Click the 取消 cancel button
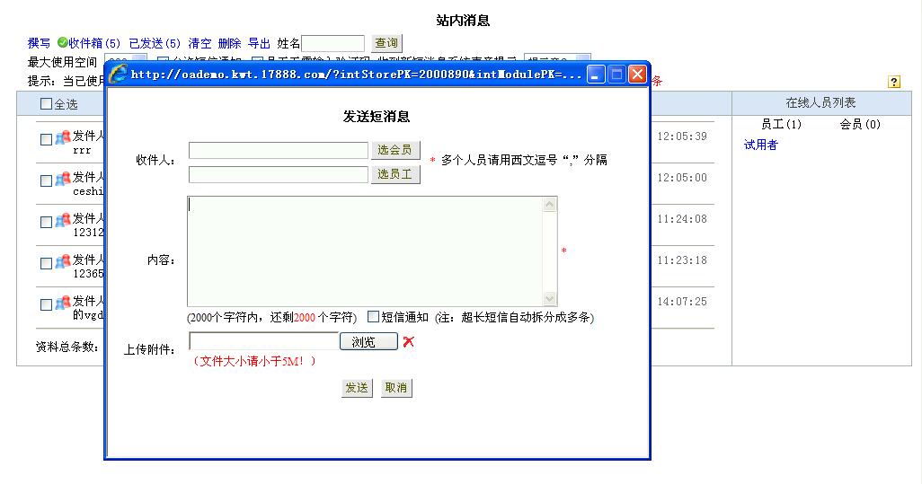Viewport: 922px width, 484px height. pyautogui.click(x=396, y=388)
